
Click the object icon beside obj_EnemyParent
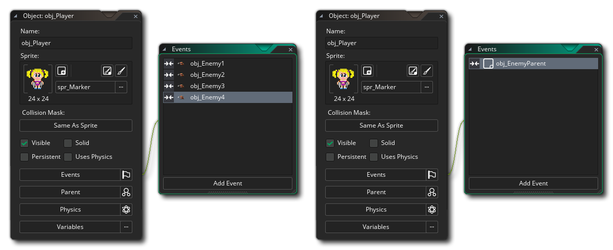coord(488,64)
